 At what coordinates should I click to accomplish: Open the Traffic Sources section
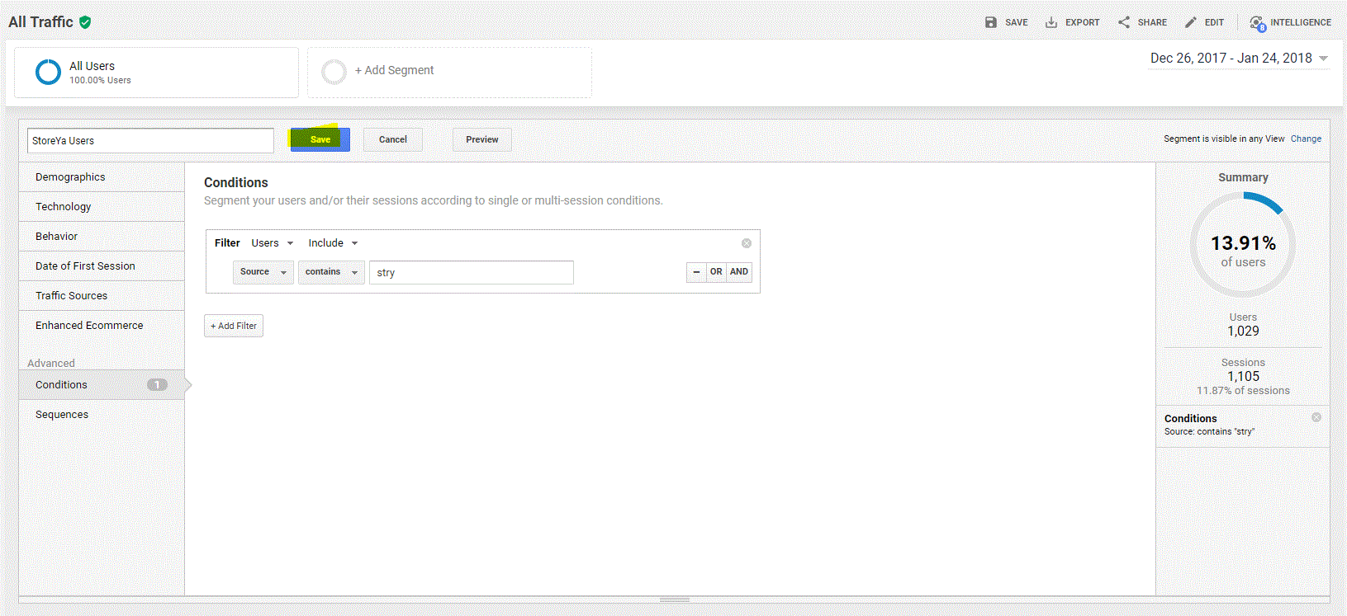(71, 296)
